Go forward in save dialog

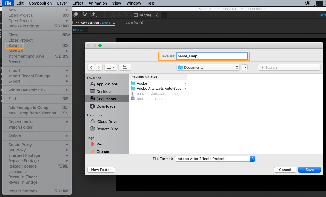[99, 67]
